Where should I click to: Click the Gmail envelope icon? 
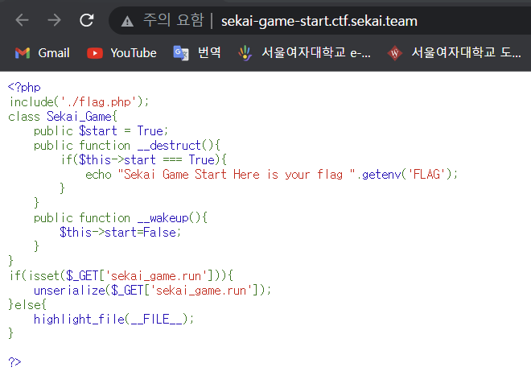coord(23,53)
